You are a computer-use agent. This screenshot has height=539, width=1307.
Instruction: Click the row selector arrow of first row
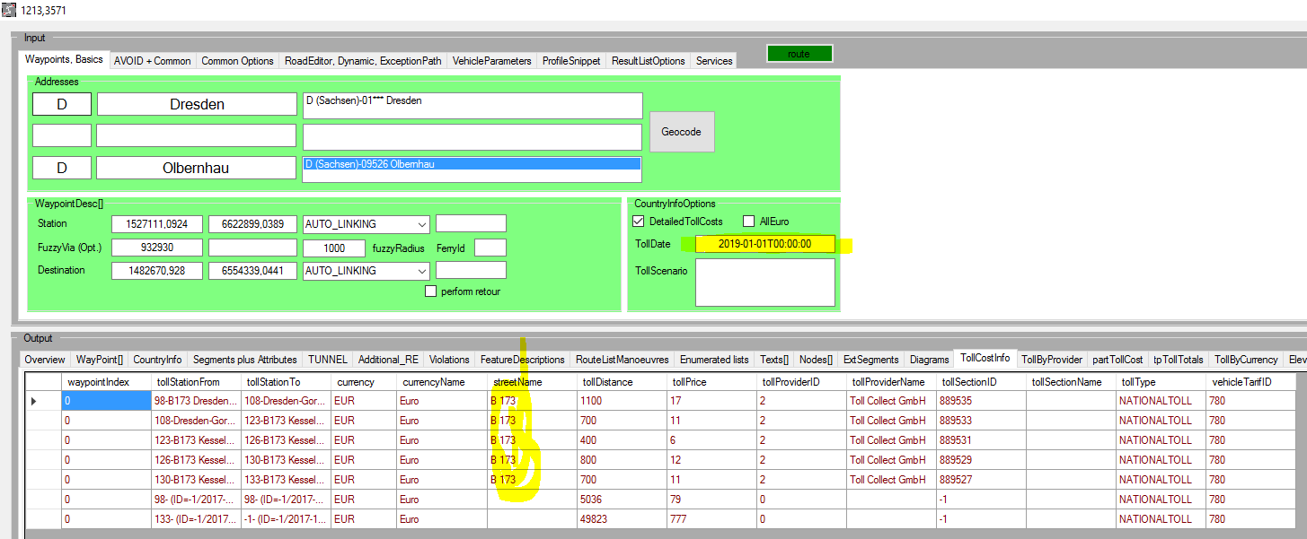coord(35,401)
